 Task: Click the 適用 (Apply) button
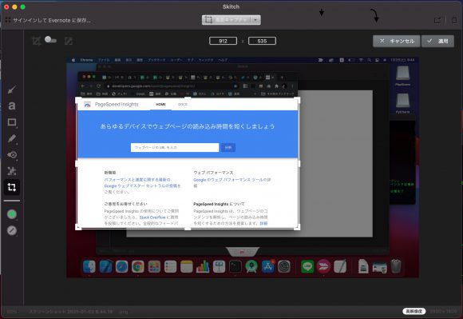(x=438, y=41)
